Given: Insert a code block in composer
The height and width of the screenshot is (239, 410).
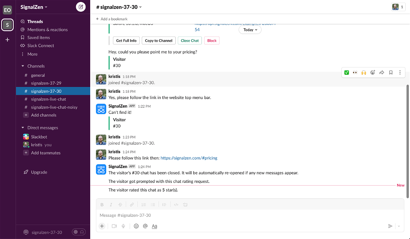Looking at the screenshot, I should (185, 205).
